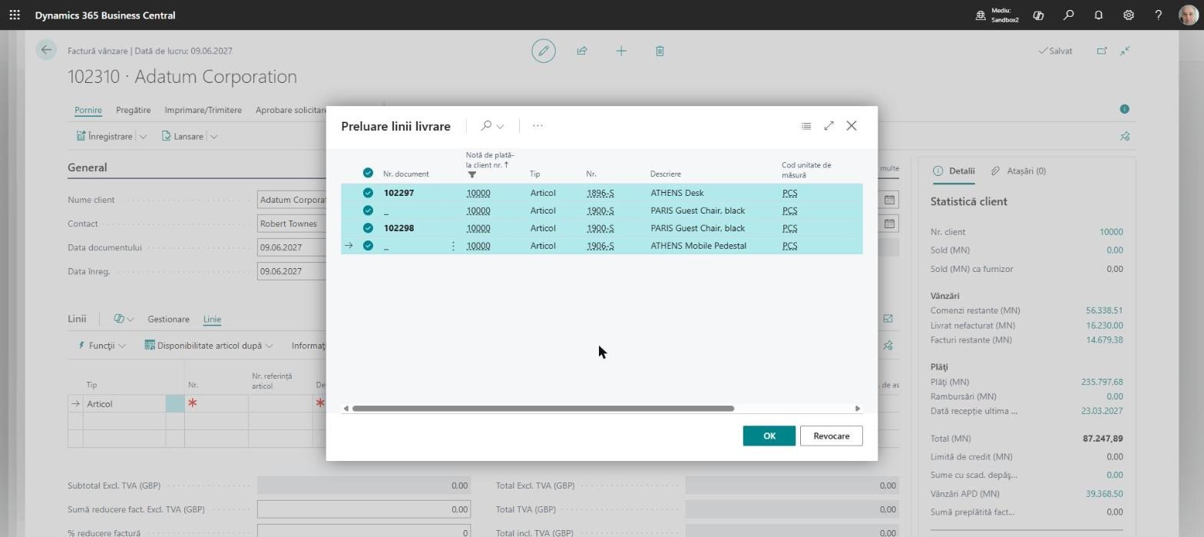Open Facturi restante value 14.679,38
This screenshot has width=1204, height=537.
(1103, 340)
